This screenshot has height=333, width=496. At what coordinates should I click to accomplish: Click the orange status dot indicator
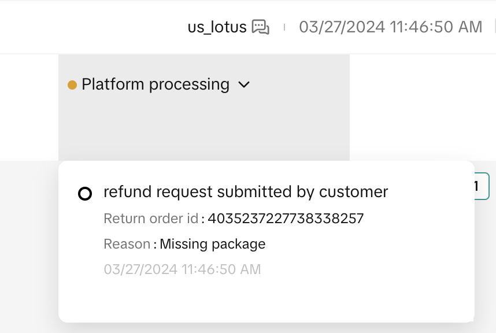(x=72, y=85)
